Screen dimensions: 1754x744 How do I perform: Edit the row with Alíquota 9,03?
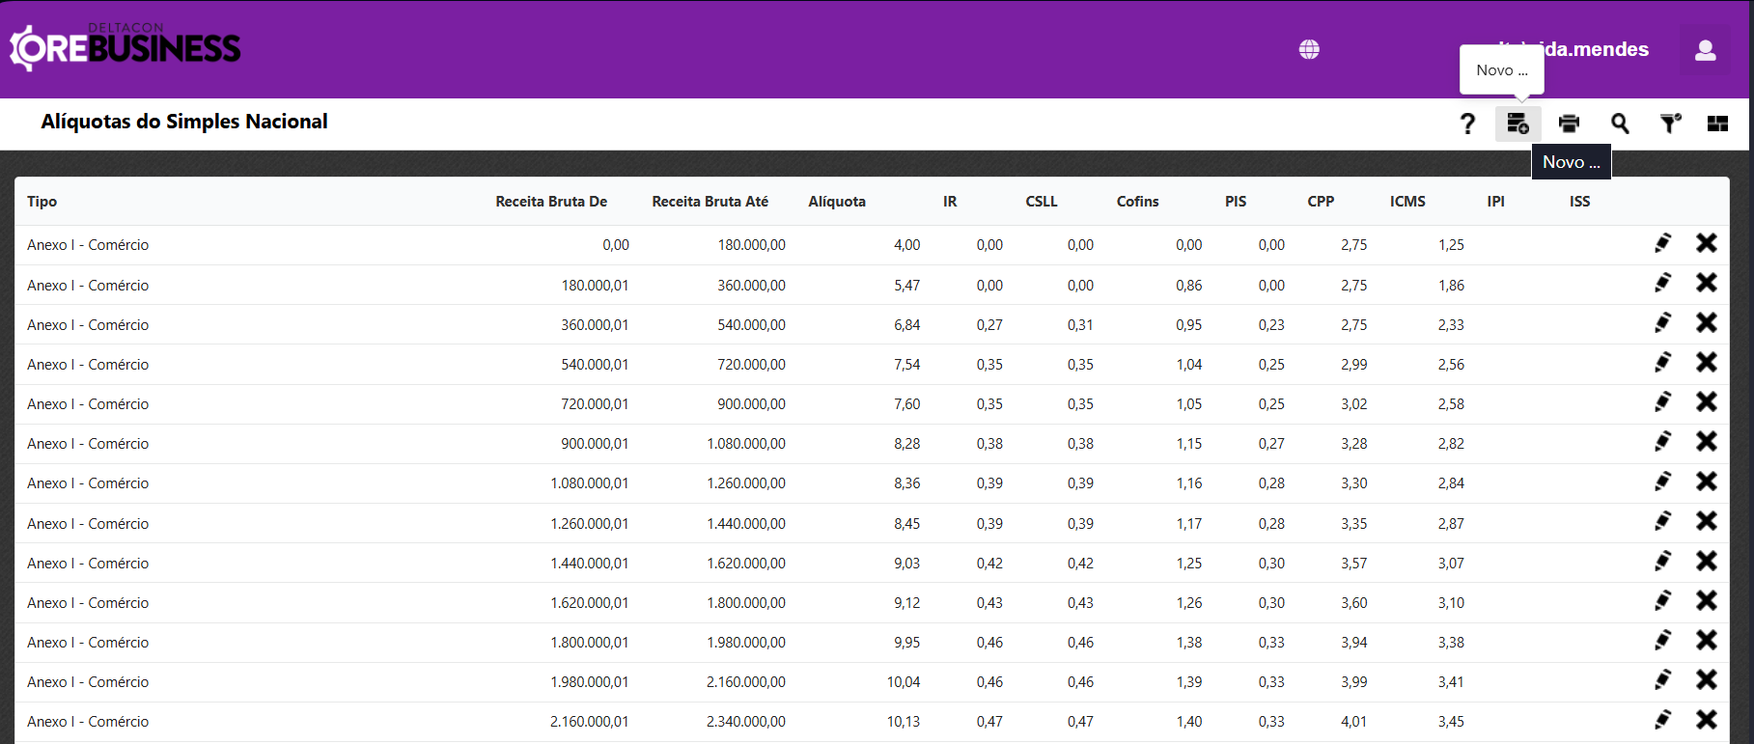coord(1662,562)
